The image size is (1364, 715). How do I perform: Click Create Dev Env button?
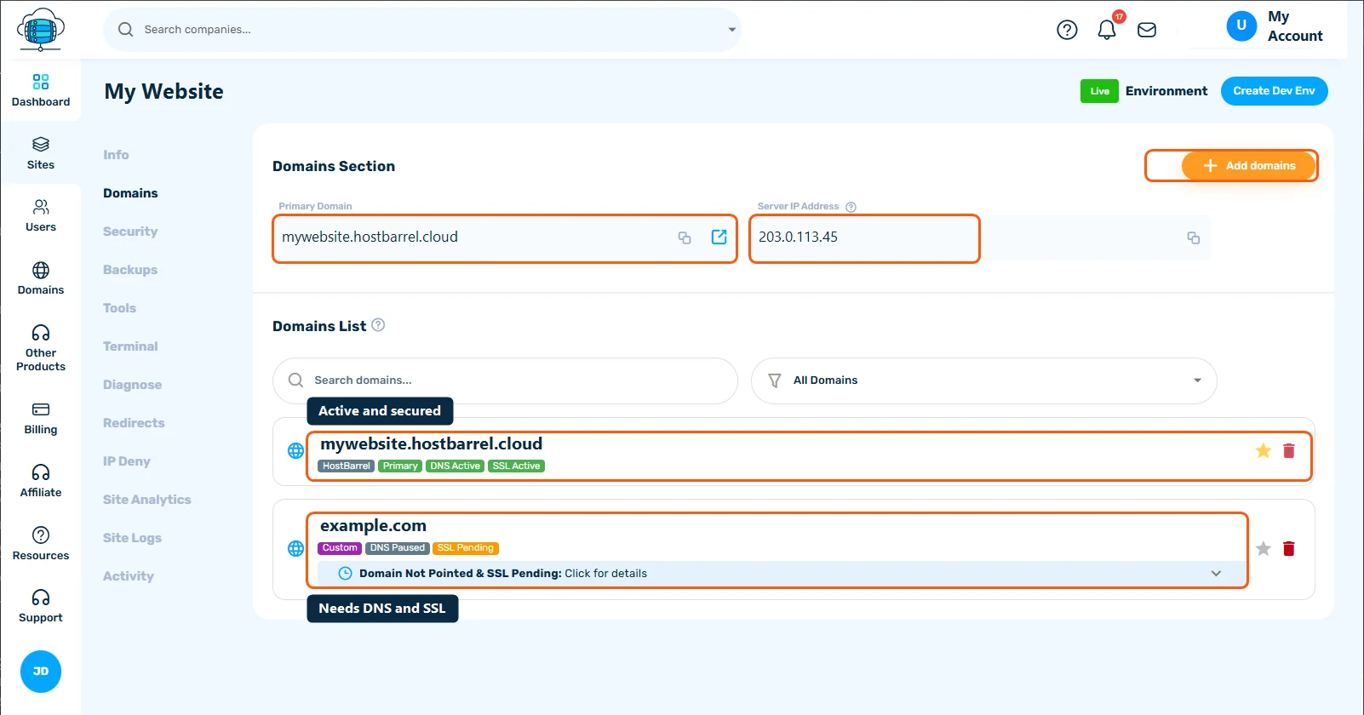point(1274,91)
